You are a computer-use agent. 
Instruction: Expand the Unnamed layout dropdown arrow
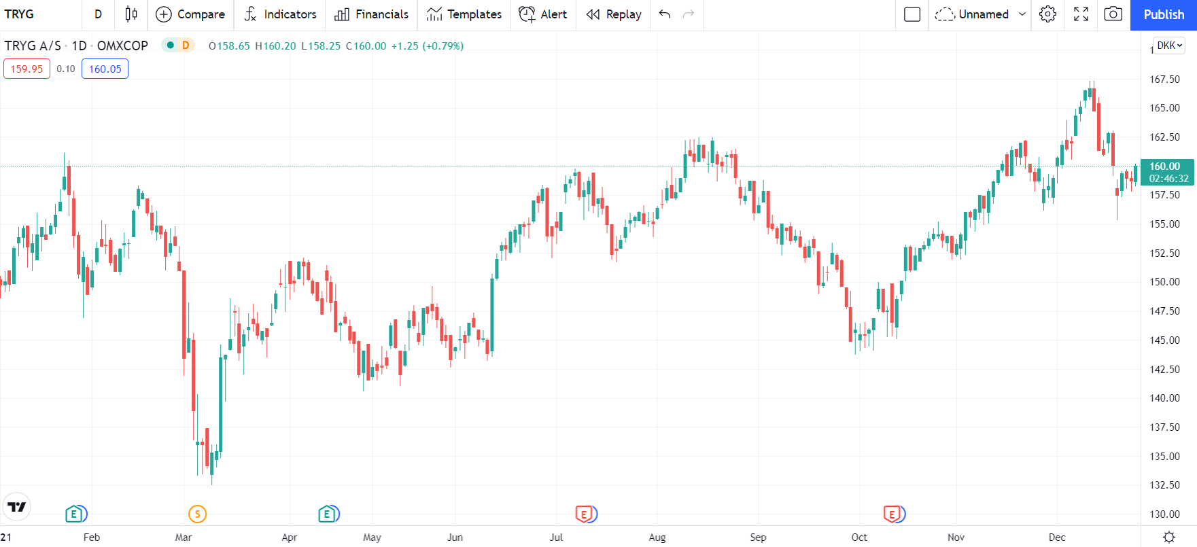click(x=1022, y=14)
